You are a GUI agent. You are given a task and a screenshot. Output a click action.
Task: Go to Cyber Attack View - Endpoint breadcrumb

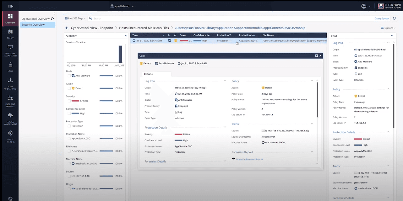tap(92, 28)
